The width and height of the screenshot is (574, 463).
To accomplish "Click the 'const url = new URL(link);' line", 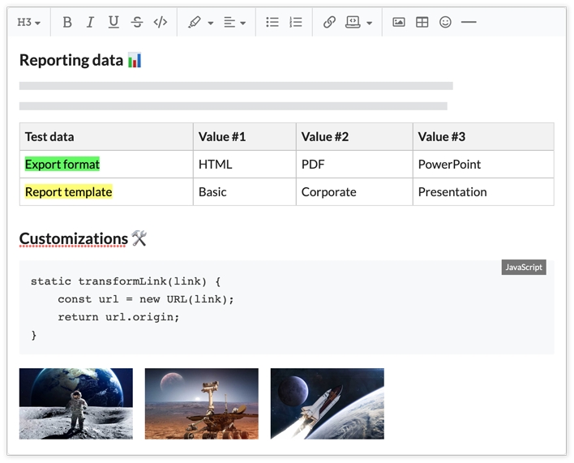I will coord(146,299).
